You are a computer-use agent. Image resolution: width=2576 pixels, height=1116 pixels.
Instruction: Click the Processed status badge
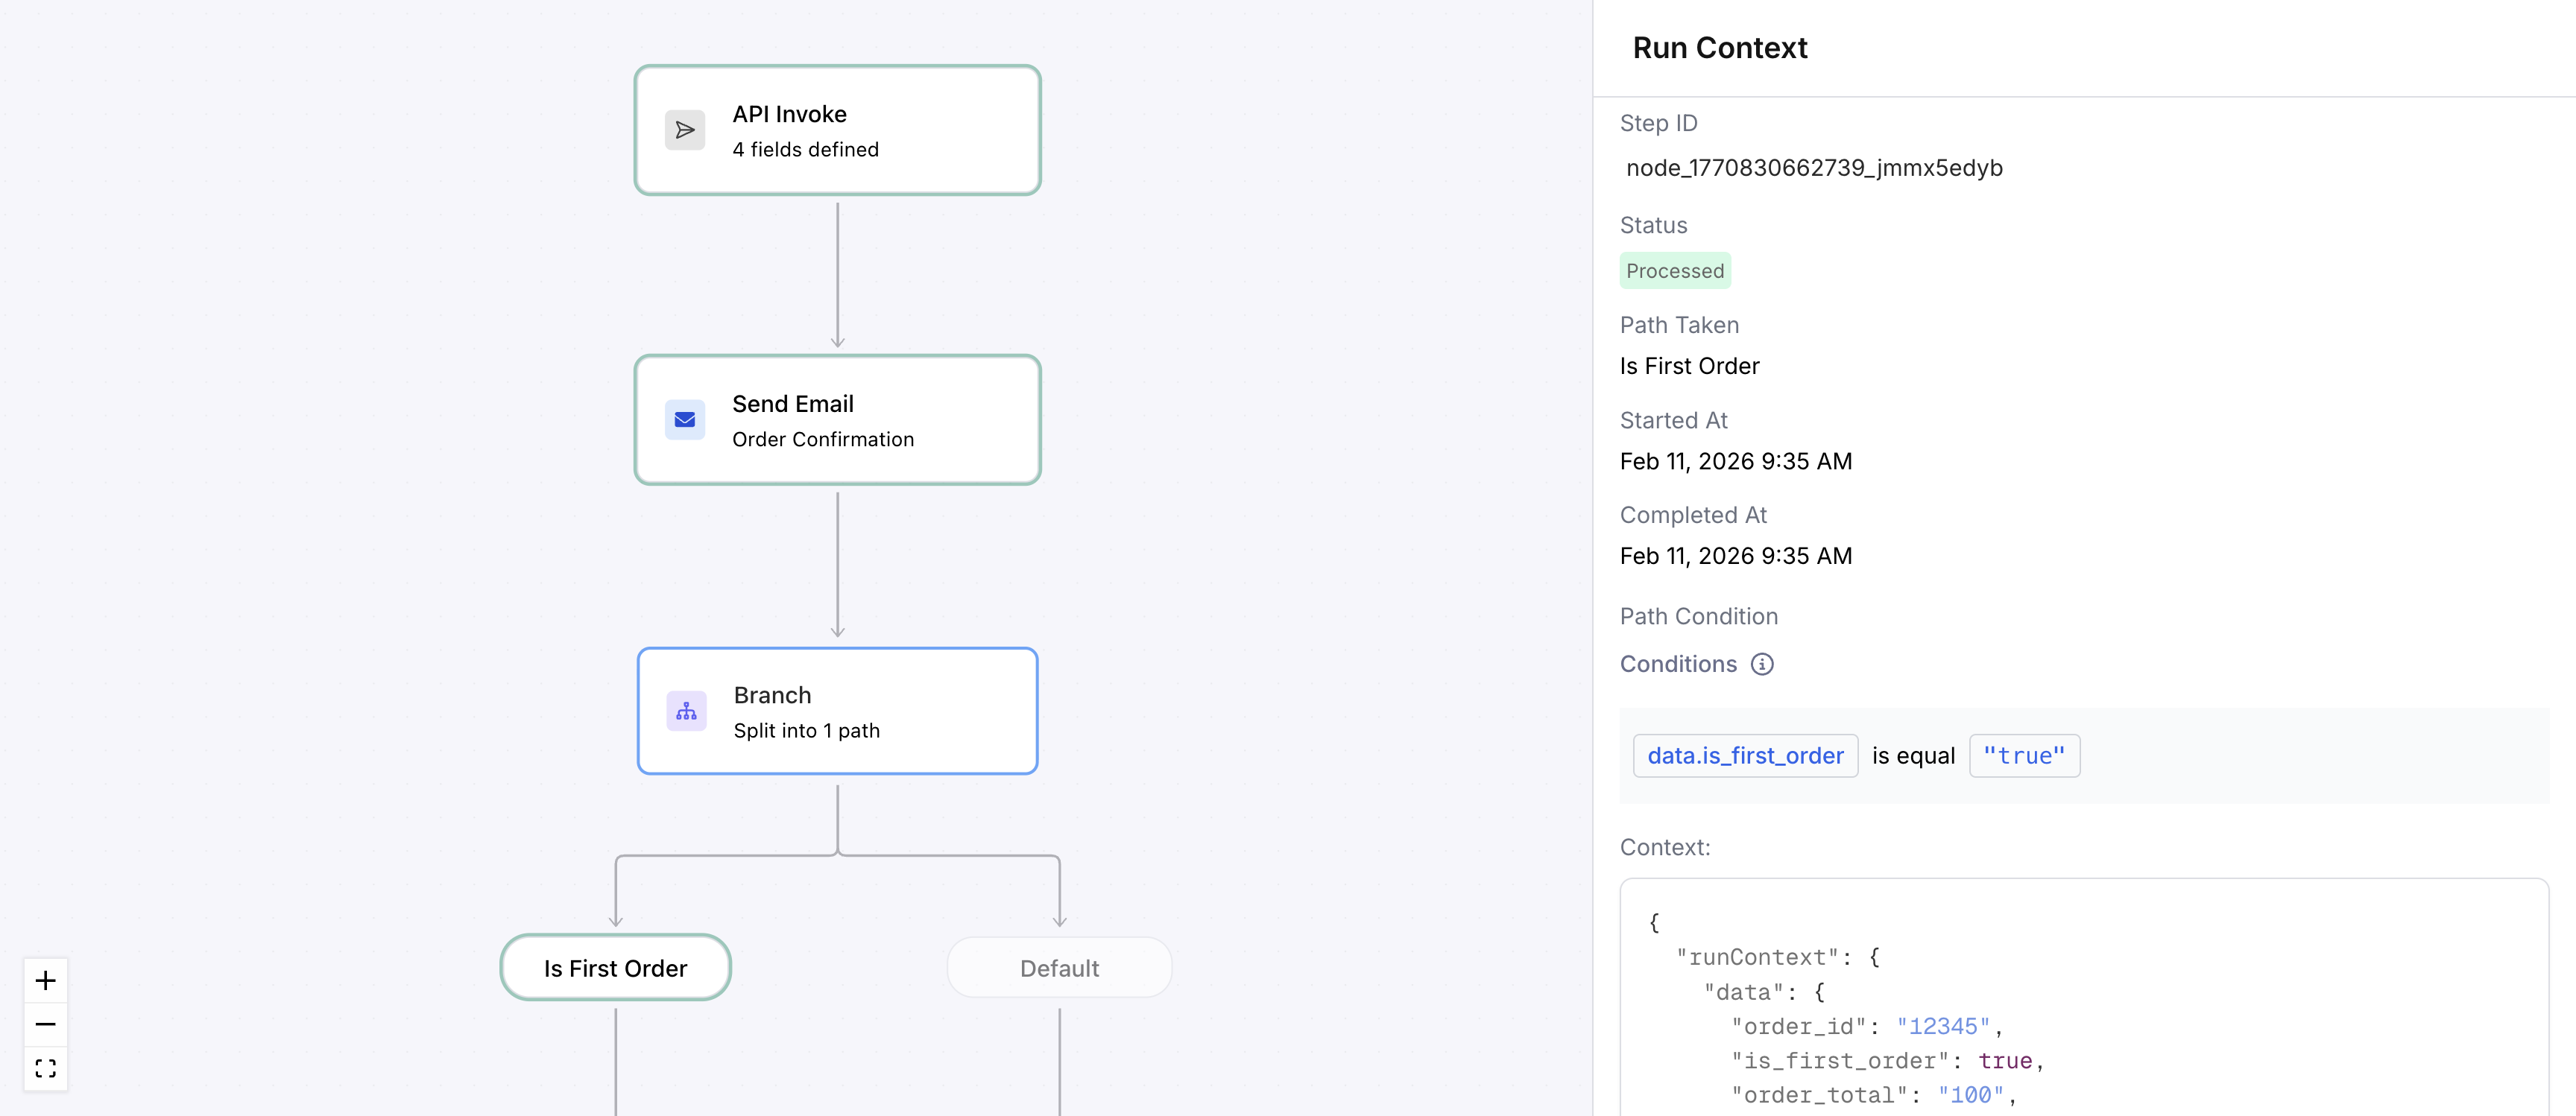(1675, 270)
